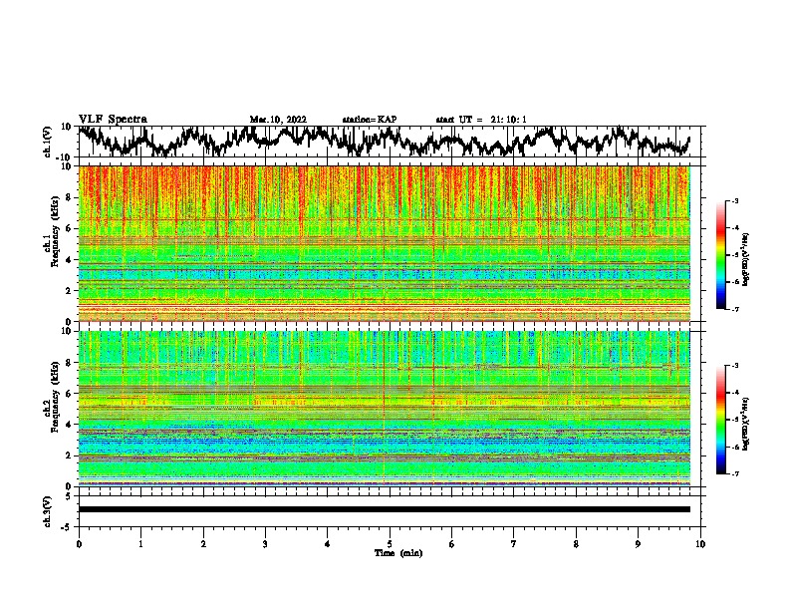Click the 8 kHz tick of ch.1 spectrogram
789x610 pixels.
[70, 197]
